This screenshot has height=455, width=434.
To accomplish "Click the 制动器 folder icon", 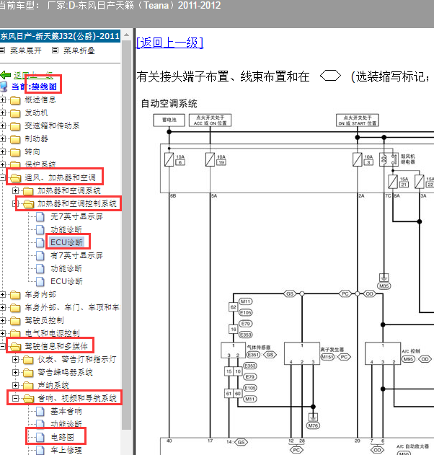I will point(15,139).
